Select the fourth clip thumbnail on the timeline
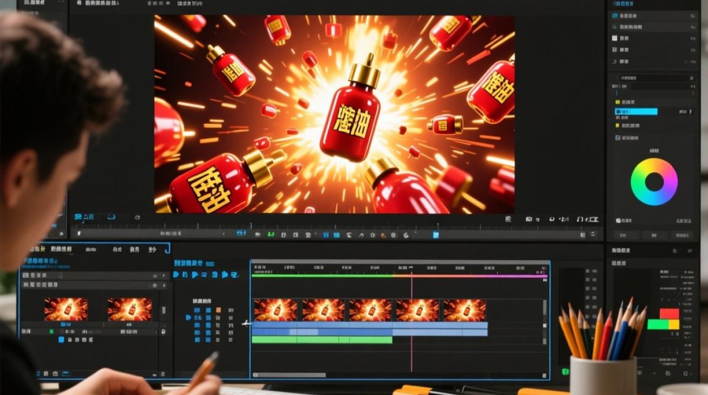 [x=417, y=310]
